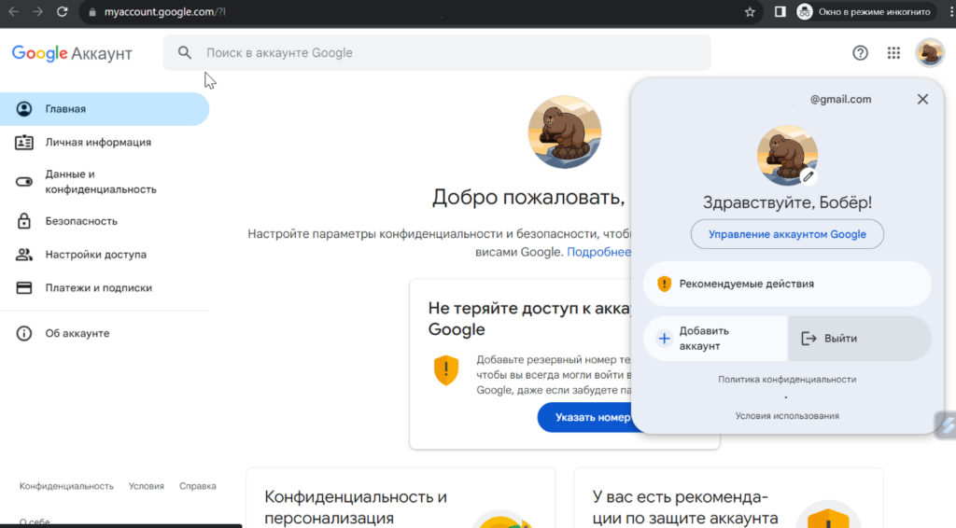Click Добавить аккаунт button
The width and height of the screenshot is (956, 528).
tap(715, 339)
